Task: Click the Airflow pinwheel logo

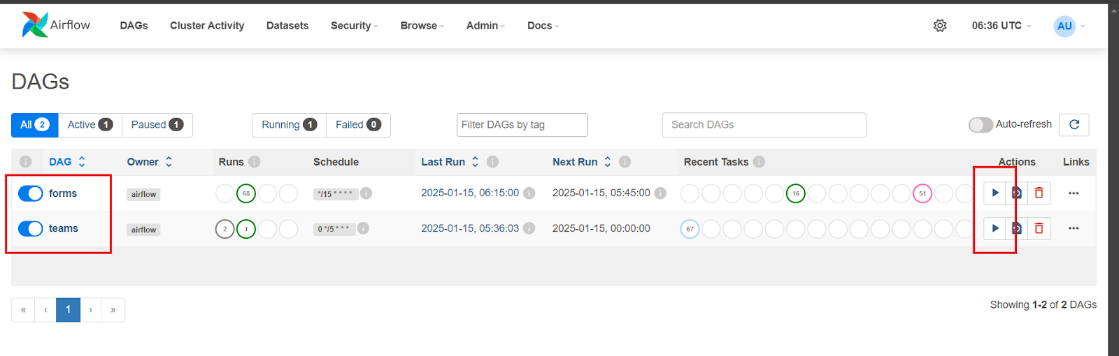Action: pyautogui.click(x=35, y=25)
